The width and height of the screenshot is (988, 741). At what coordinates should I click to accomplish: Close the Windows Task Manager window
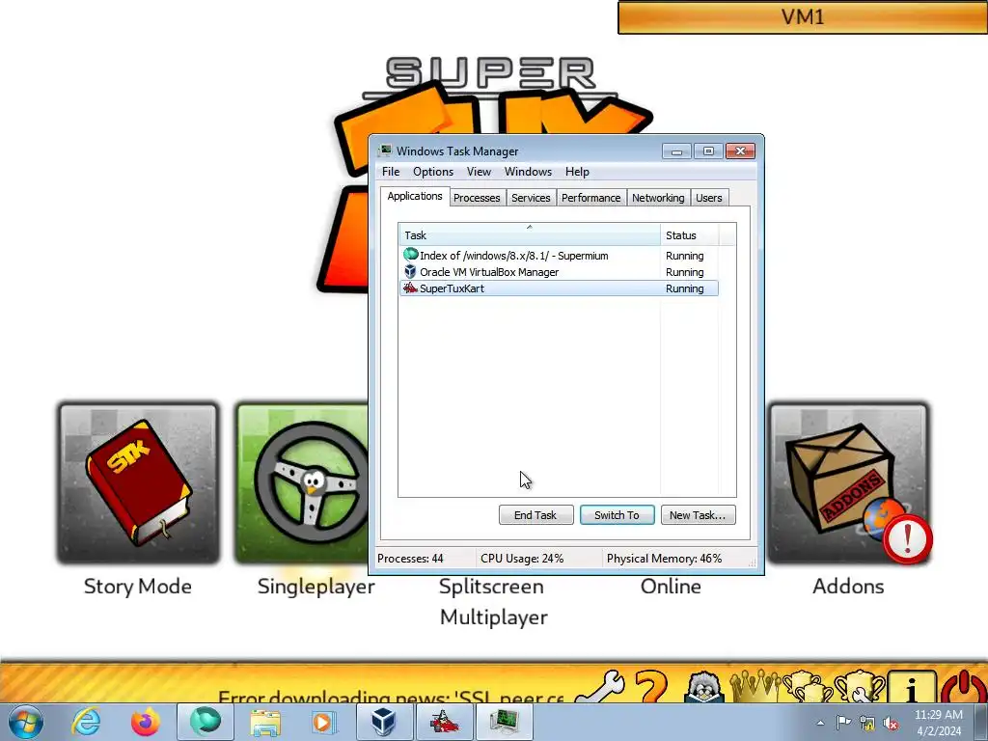coord(740,151)
